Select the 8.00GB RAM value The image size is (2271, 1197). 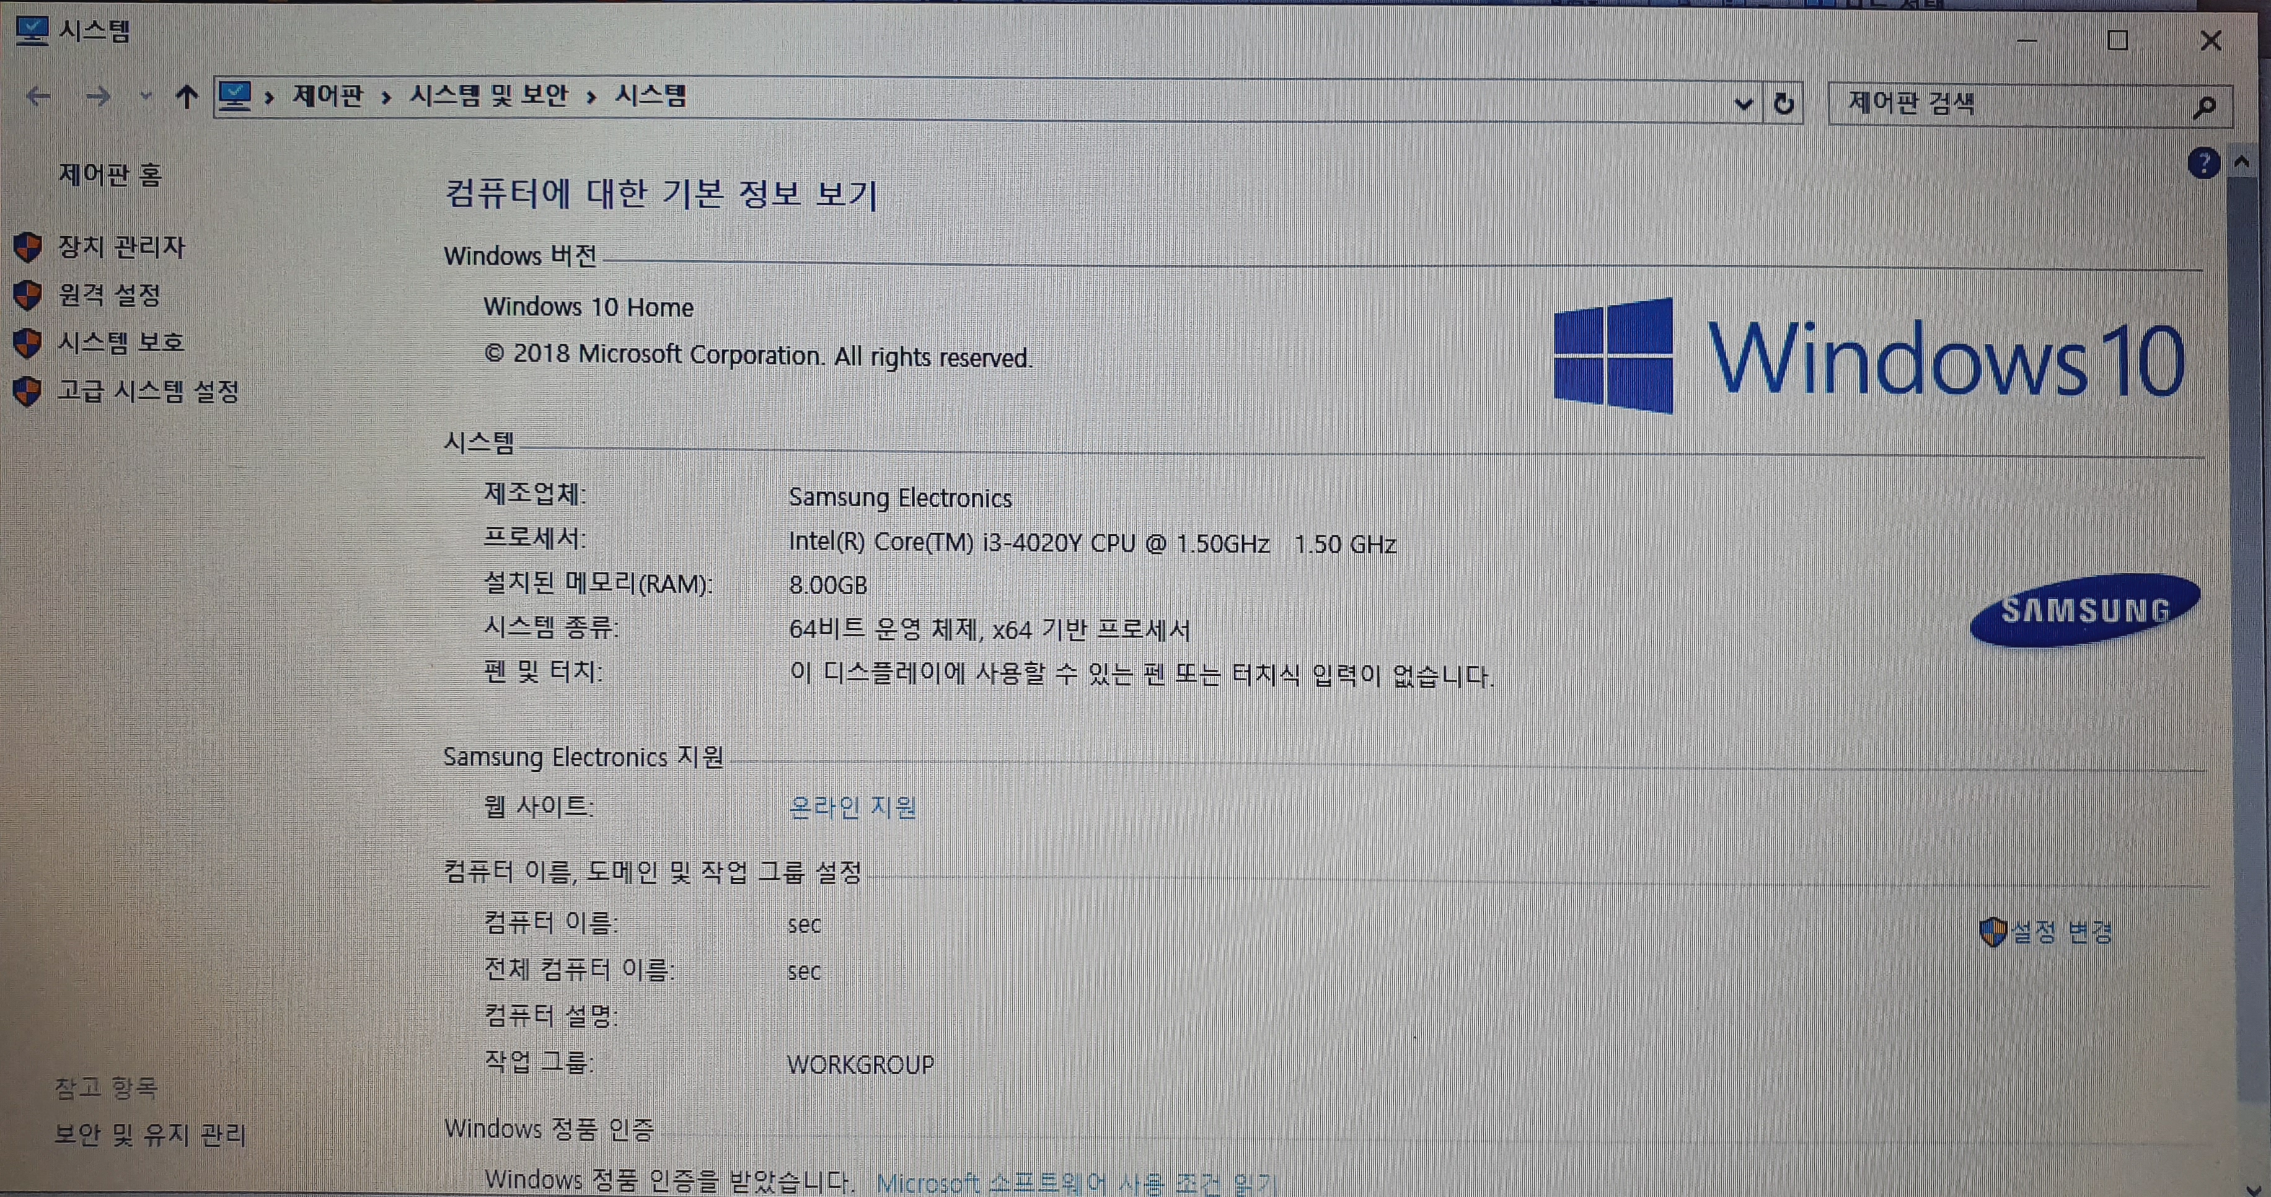(x=828, y=585)
